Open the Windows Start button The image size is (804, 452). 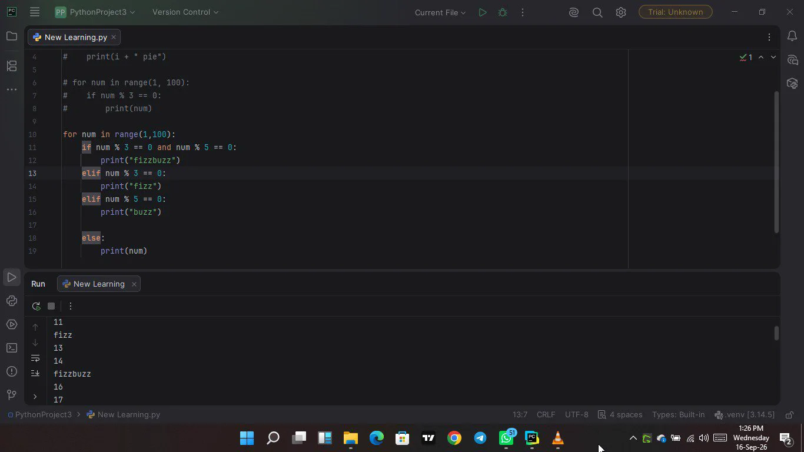(247, 438)
